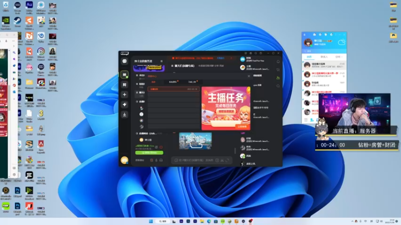Click add friend icon at QQ bottom
The width and height of the screenshot is (401, 225).
[x=312, y=119]
